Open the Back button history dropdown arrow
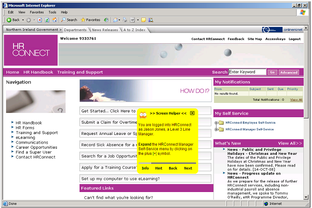This screenshot has width=312, height=208. (22, 20)
